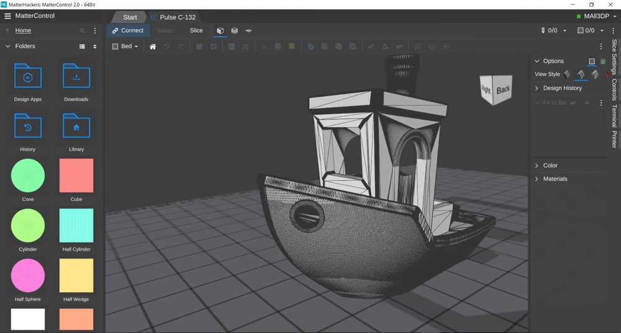Open the MatterControl hamburger menu
This screenshot has width=621, height=333.
pyautogui.click(x=7, y=16)
